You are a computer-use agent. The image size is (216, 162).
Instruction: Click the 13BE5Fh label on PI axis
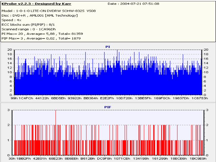[x=143, y=98]
